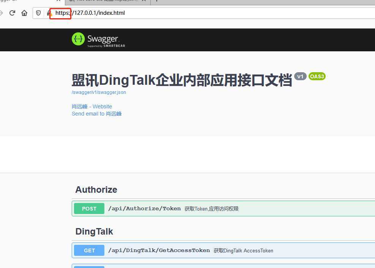The width and height of the screenshot is (375, 268).
Task: Click the padlock warning security icon
Action: pyautogui.click(x=49, y=13)
